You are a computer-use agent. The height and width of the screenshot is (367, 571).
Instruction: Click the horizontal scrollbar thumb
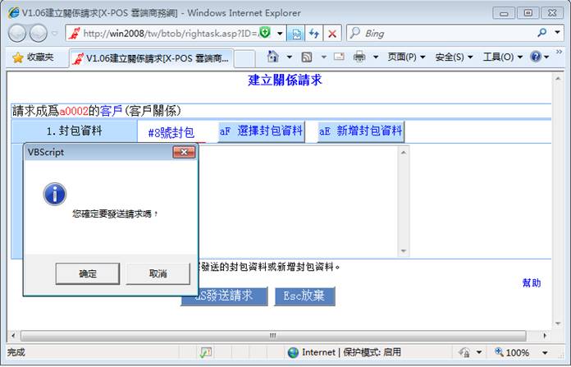tap(272, 336)
